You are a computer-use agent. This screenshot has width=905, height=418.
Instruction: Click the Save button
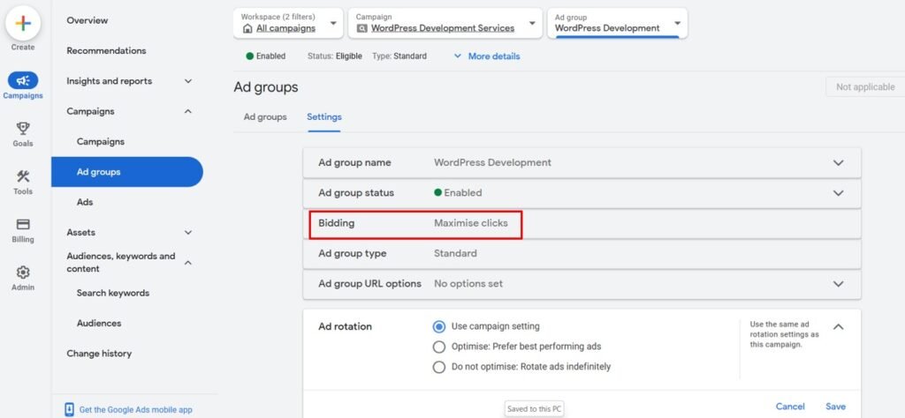pyautogui.click(x=835, y=407)
